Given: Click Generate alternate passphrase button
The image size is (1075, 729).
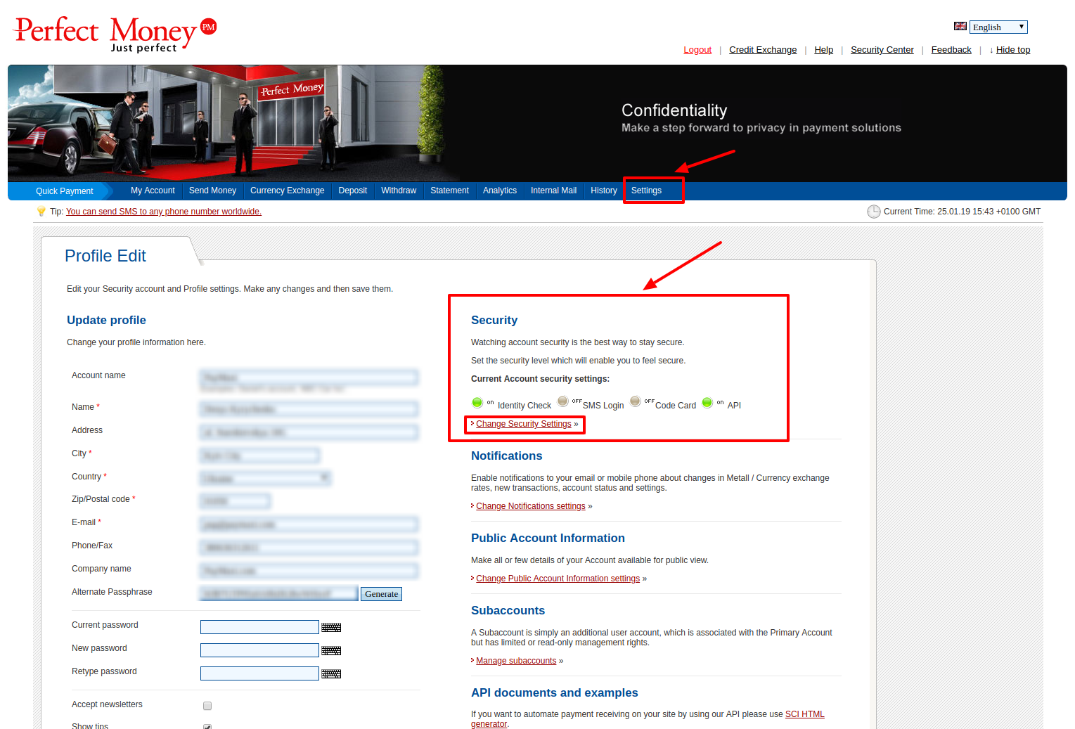Looking at the screenshot, I should (382, 594).
